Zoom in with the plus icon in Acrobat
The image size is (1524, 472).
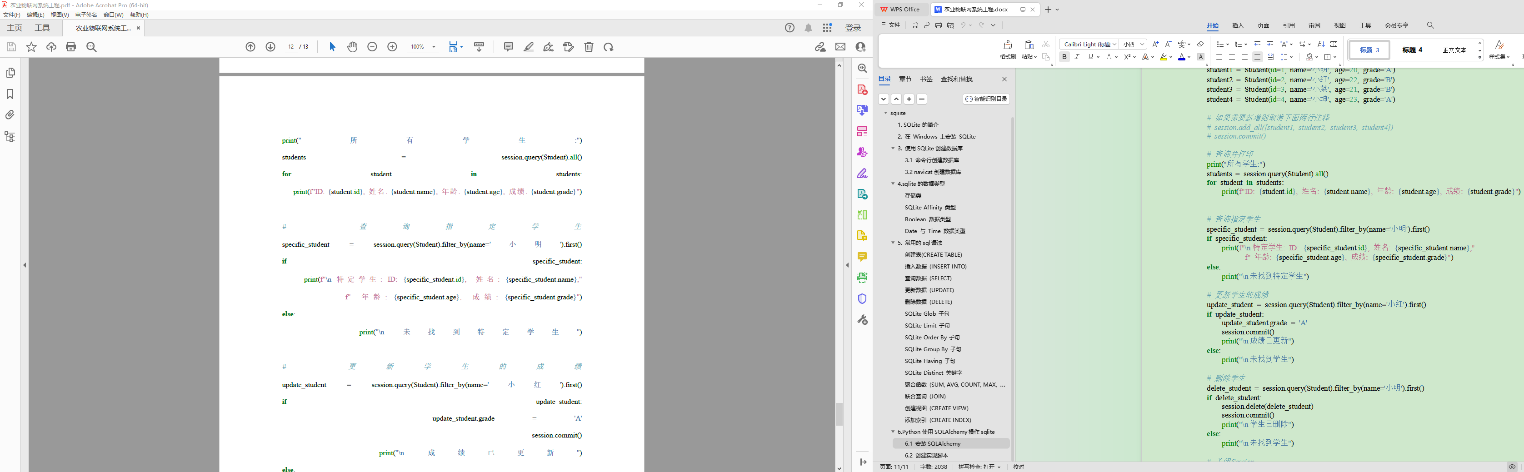pyautogui.click(x=392, y=47)
